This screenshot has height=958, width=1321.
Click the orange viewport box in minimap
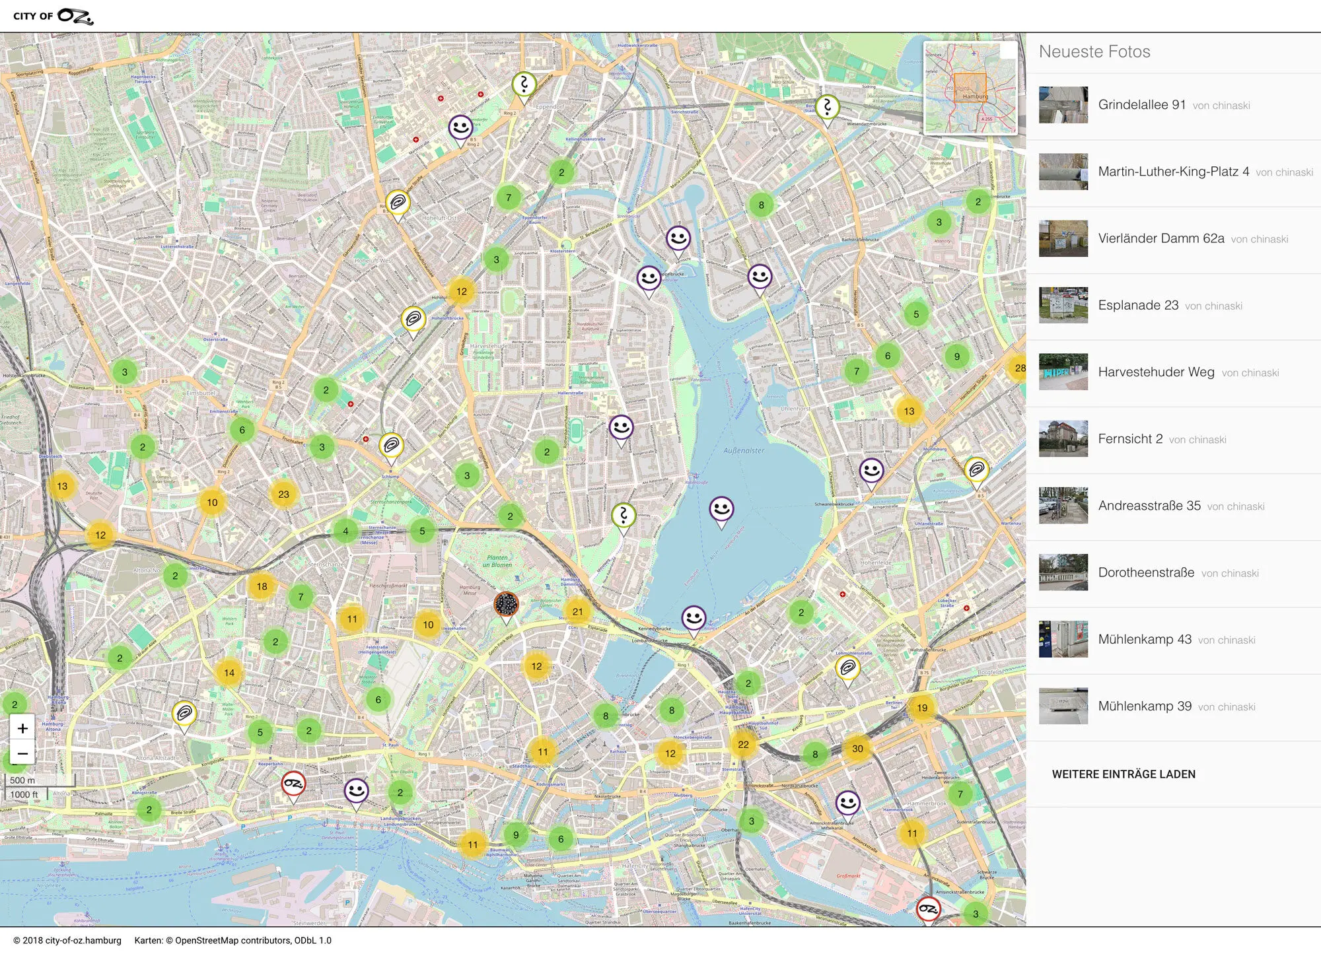970,88
